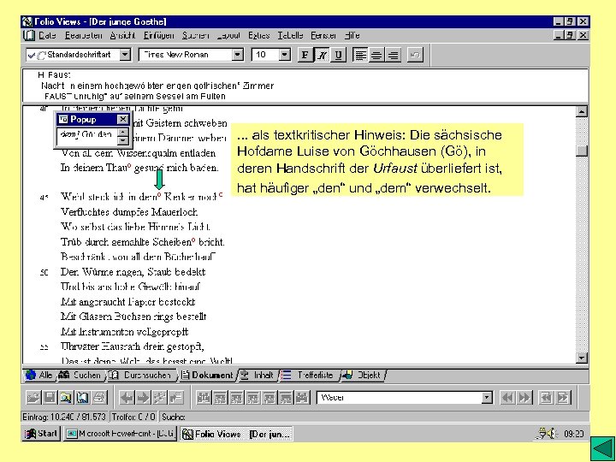Click the double left arrow previous-hit icon
This screenshot has height=462, width=616.
(x=507, y=398)
